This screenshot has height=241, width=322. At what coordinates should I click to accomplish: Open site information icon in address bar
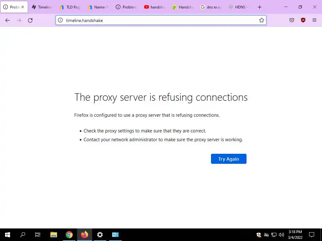60,20
